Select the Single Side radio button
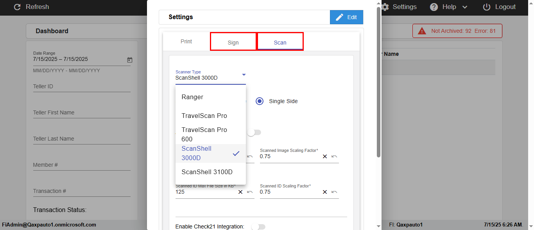 (x=260, y=101)
